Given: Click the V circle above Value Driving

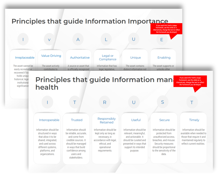Looking at the screenshot, I should (49, 39).
